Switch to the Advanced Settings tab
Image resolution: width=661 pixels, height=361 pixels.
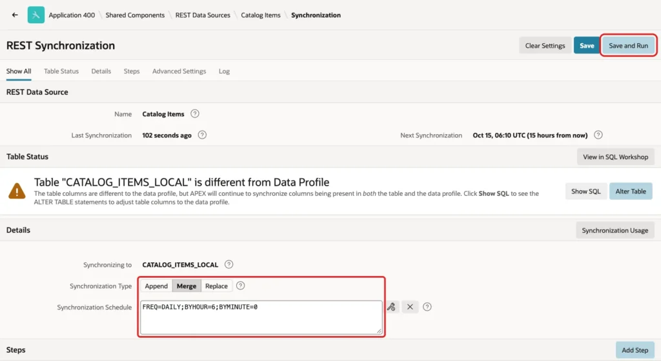click(x=179, y=71)
